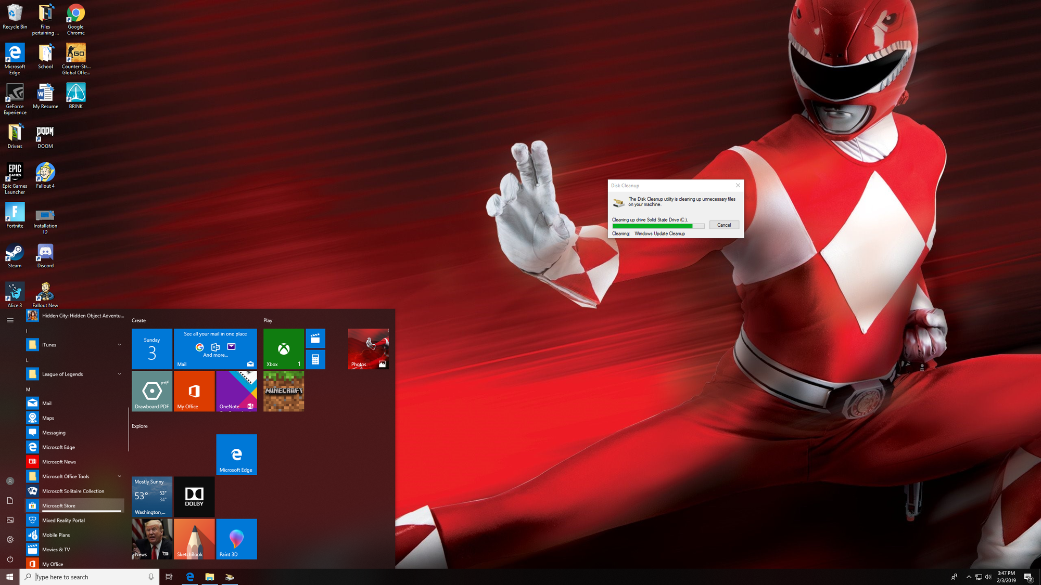This screenshot has width=1041, height=585.
Task: Open the Paint 3D tile
Action: click(237, 539)
